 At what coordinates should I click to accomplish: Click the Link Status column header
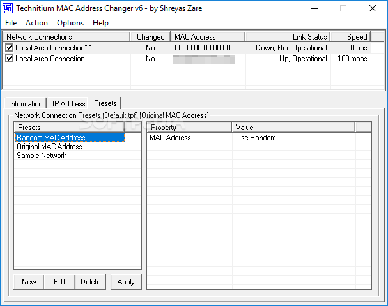pyautogui.click(x=288, y=37)
